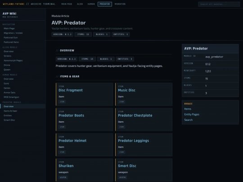Open the Smart Disc weapon card
Image resolution: width=243 pixels, height=182 pixels.
click(x=144, y=170)
